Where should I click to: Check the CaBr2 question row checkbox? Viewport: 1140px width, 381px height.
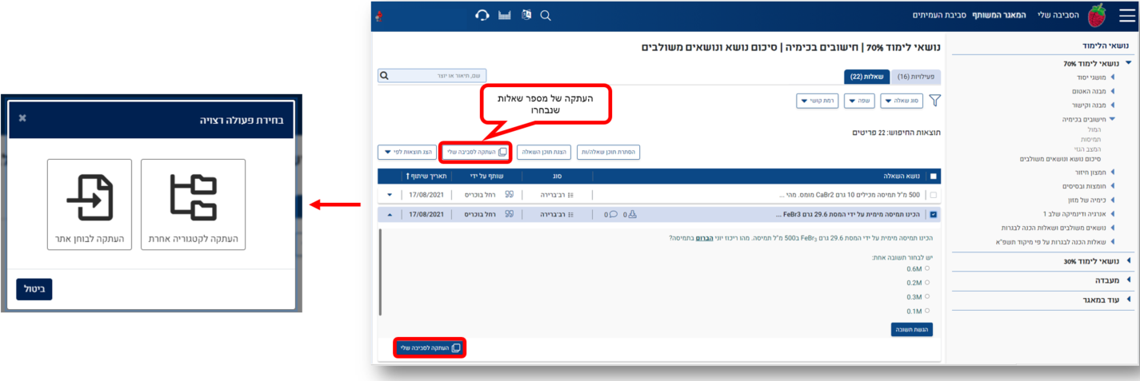(934, 195)
